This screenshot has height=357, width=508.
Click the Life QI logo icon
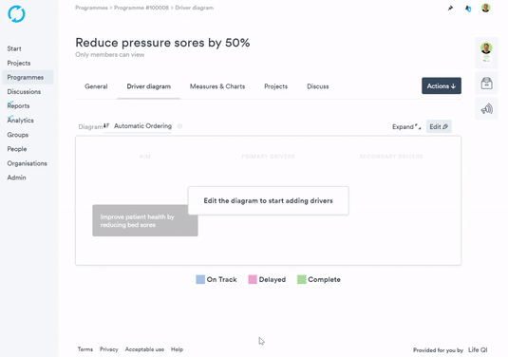pos(16,14)
